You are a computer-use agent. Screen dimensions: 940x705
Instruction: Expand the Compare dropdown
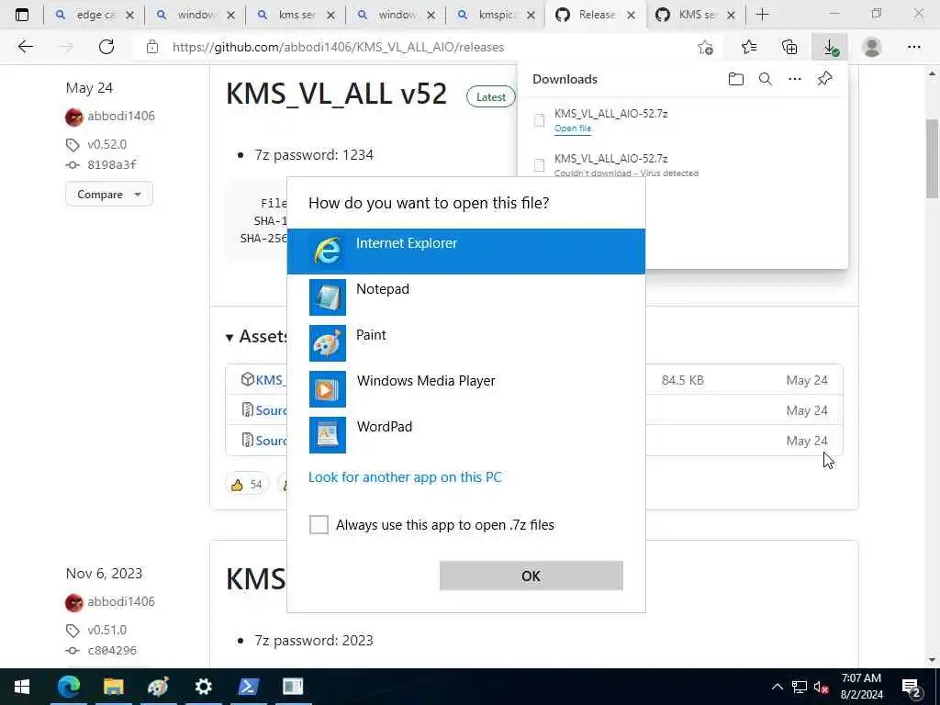point(109,195)
